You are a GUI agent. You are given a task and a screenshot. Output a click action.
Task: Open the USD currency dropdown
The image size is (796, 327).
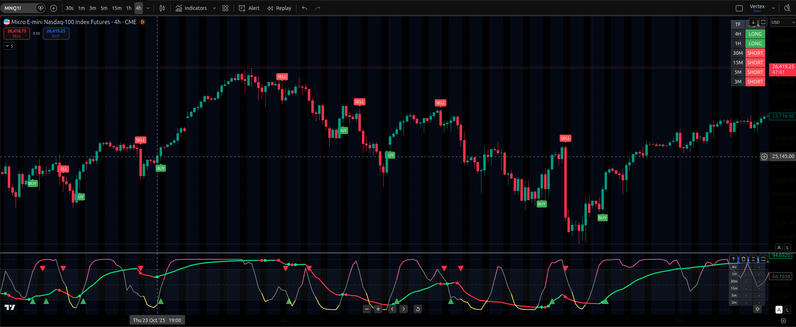coord(783,22)
